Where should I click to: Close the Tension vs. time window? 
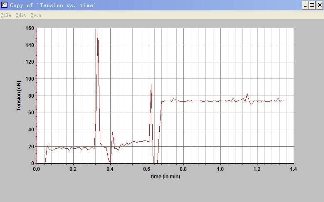[x=319, y=5]
